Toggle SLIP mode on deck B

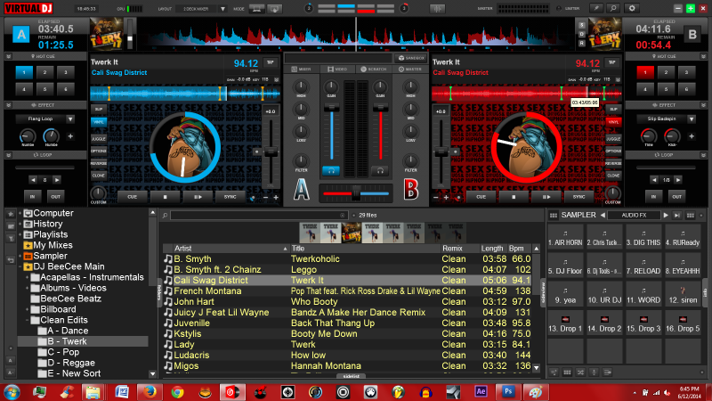(613, 109)
